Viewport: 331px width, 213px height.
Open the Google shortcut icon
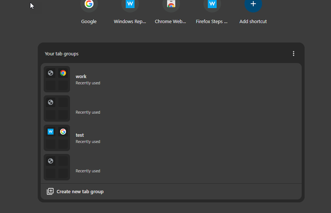click(x=89, y=4)
